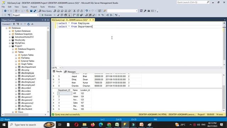Screen dimensions: 227x128
Task: Open the Window menu
Action: click(51, 7)
